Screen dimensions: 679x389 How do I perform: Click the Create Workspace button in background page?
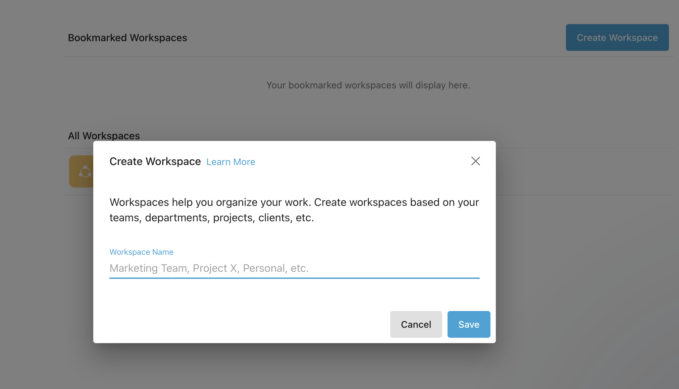(x=617, y=37)
